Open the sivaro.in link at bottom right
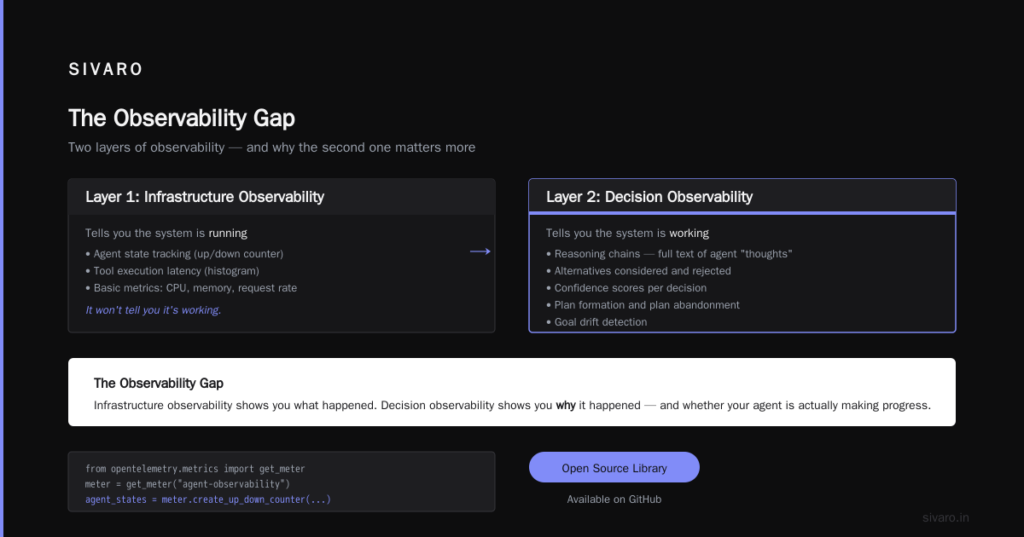Viewport: 1024px width, 537px height. 946,517
